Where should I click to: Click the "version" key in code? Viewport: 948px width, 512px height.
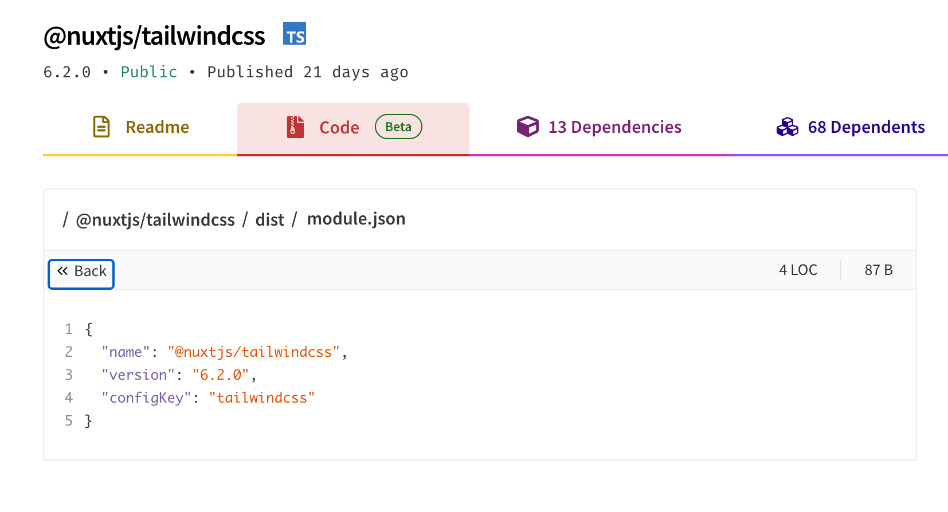(138, 375)
